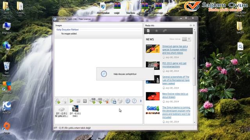
Task: Switch news to thumbnail list view
Action: tap(184, 39)
